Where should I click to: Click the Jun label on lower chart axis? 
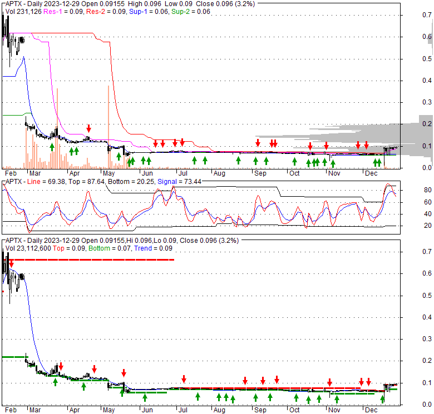point(147,410)
